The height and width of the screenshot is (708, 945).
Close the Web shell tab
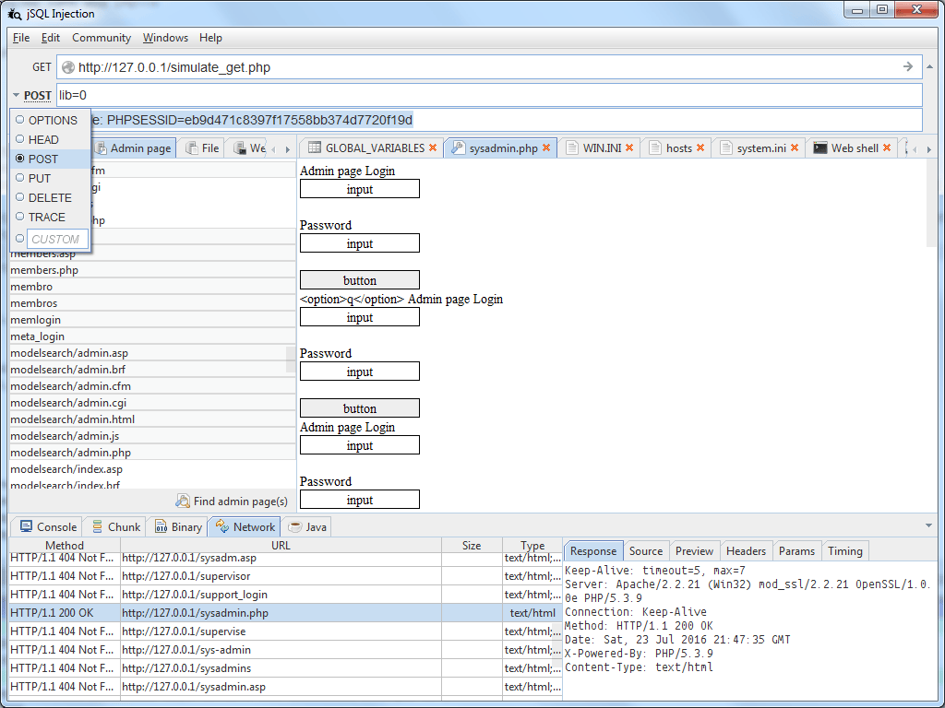(885, 147)
